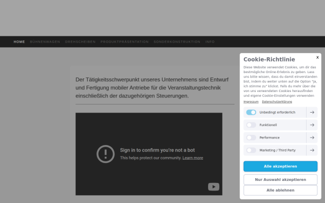Click Nur Auswahl akzeptieren button
This screenshot has height=203, width=325.
tap(280, 180)
